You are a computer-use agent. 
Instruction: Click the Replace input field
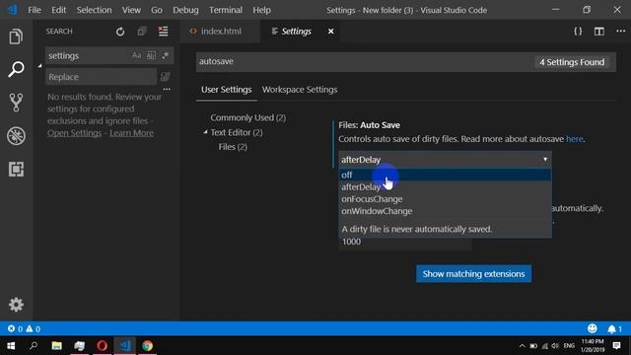click(x=101, y=77)
